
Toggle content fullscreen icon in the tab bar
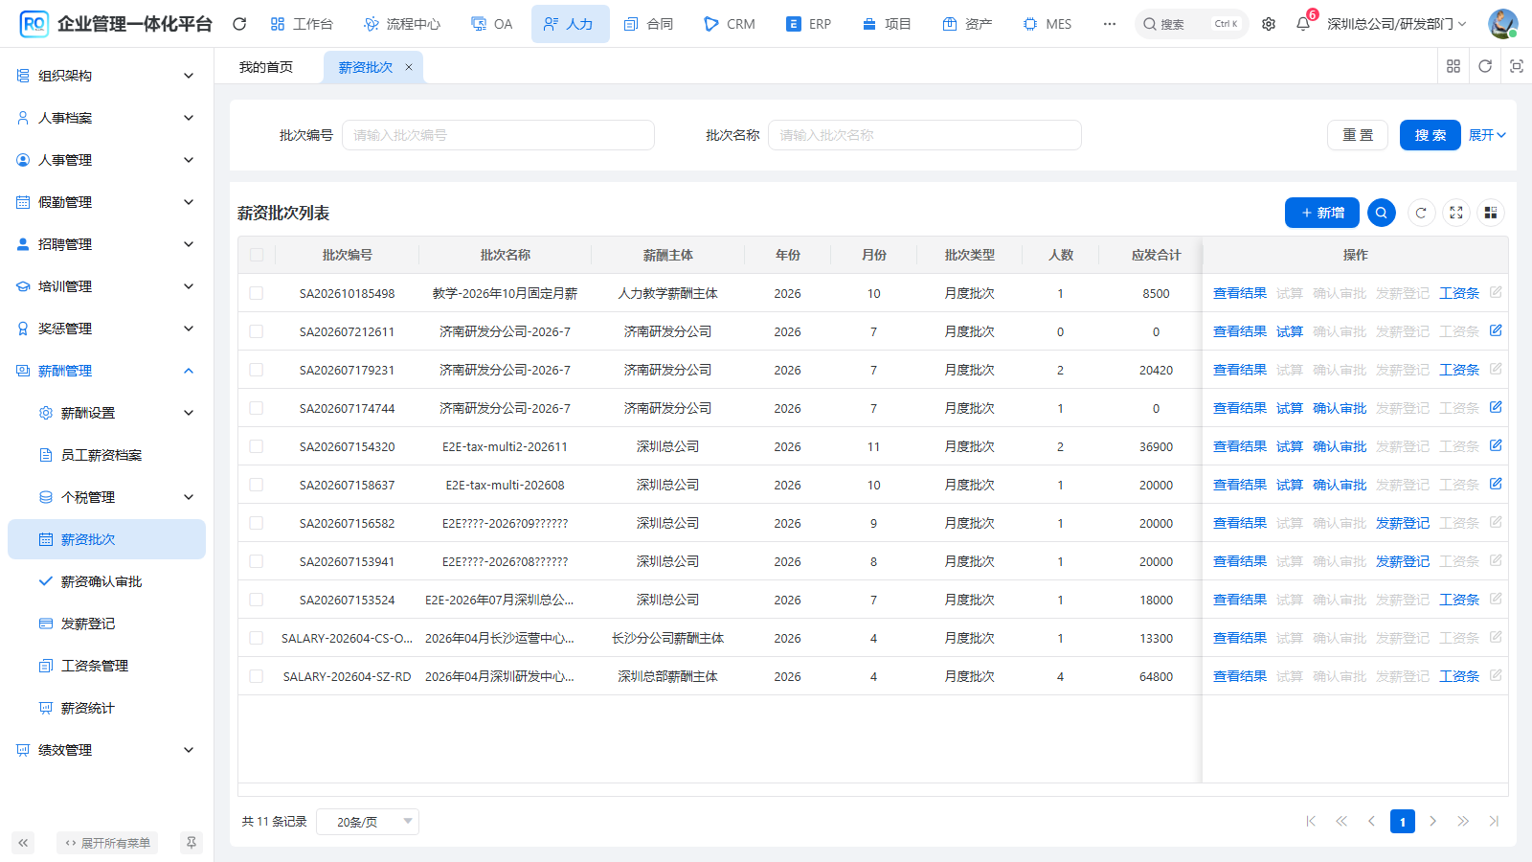pos(1517,66)
